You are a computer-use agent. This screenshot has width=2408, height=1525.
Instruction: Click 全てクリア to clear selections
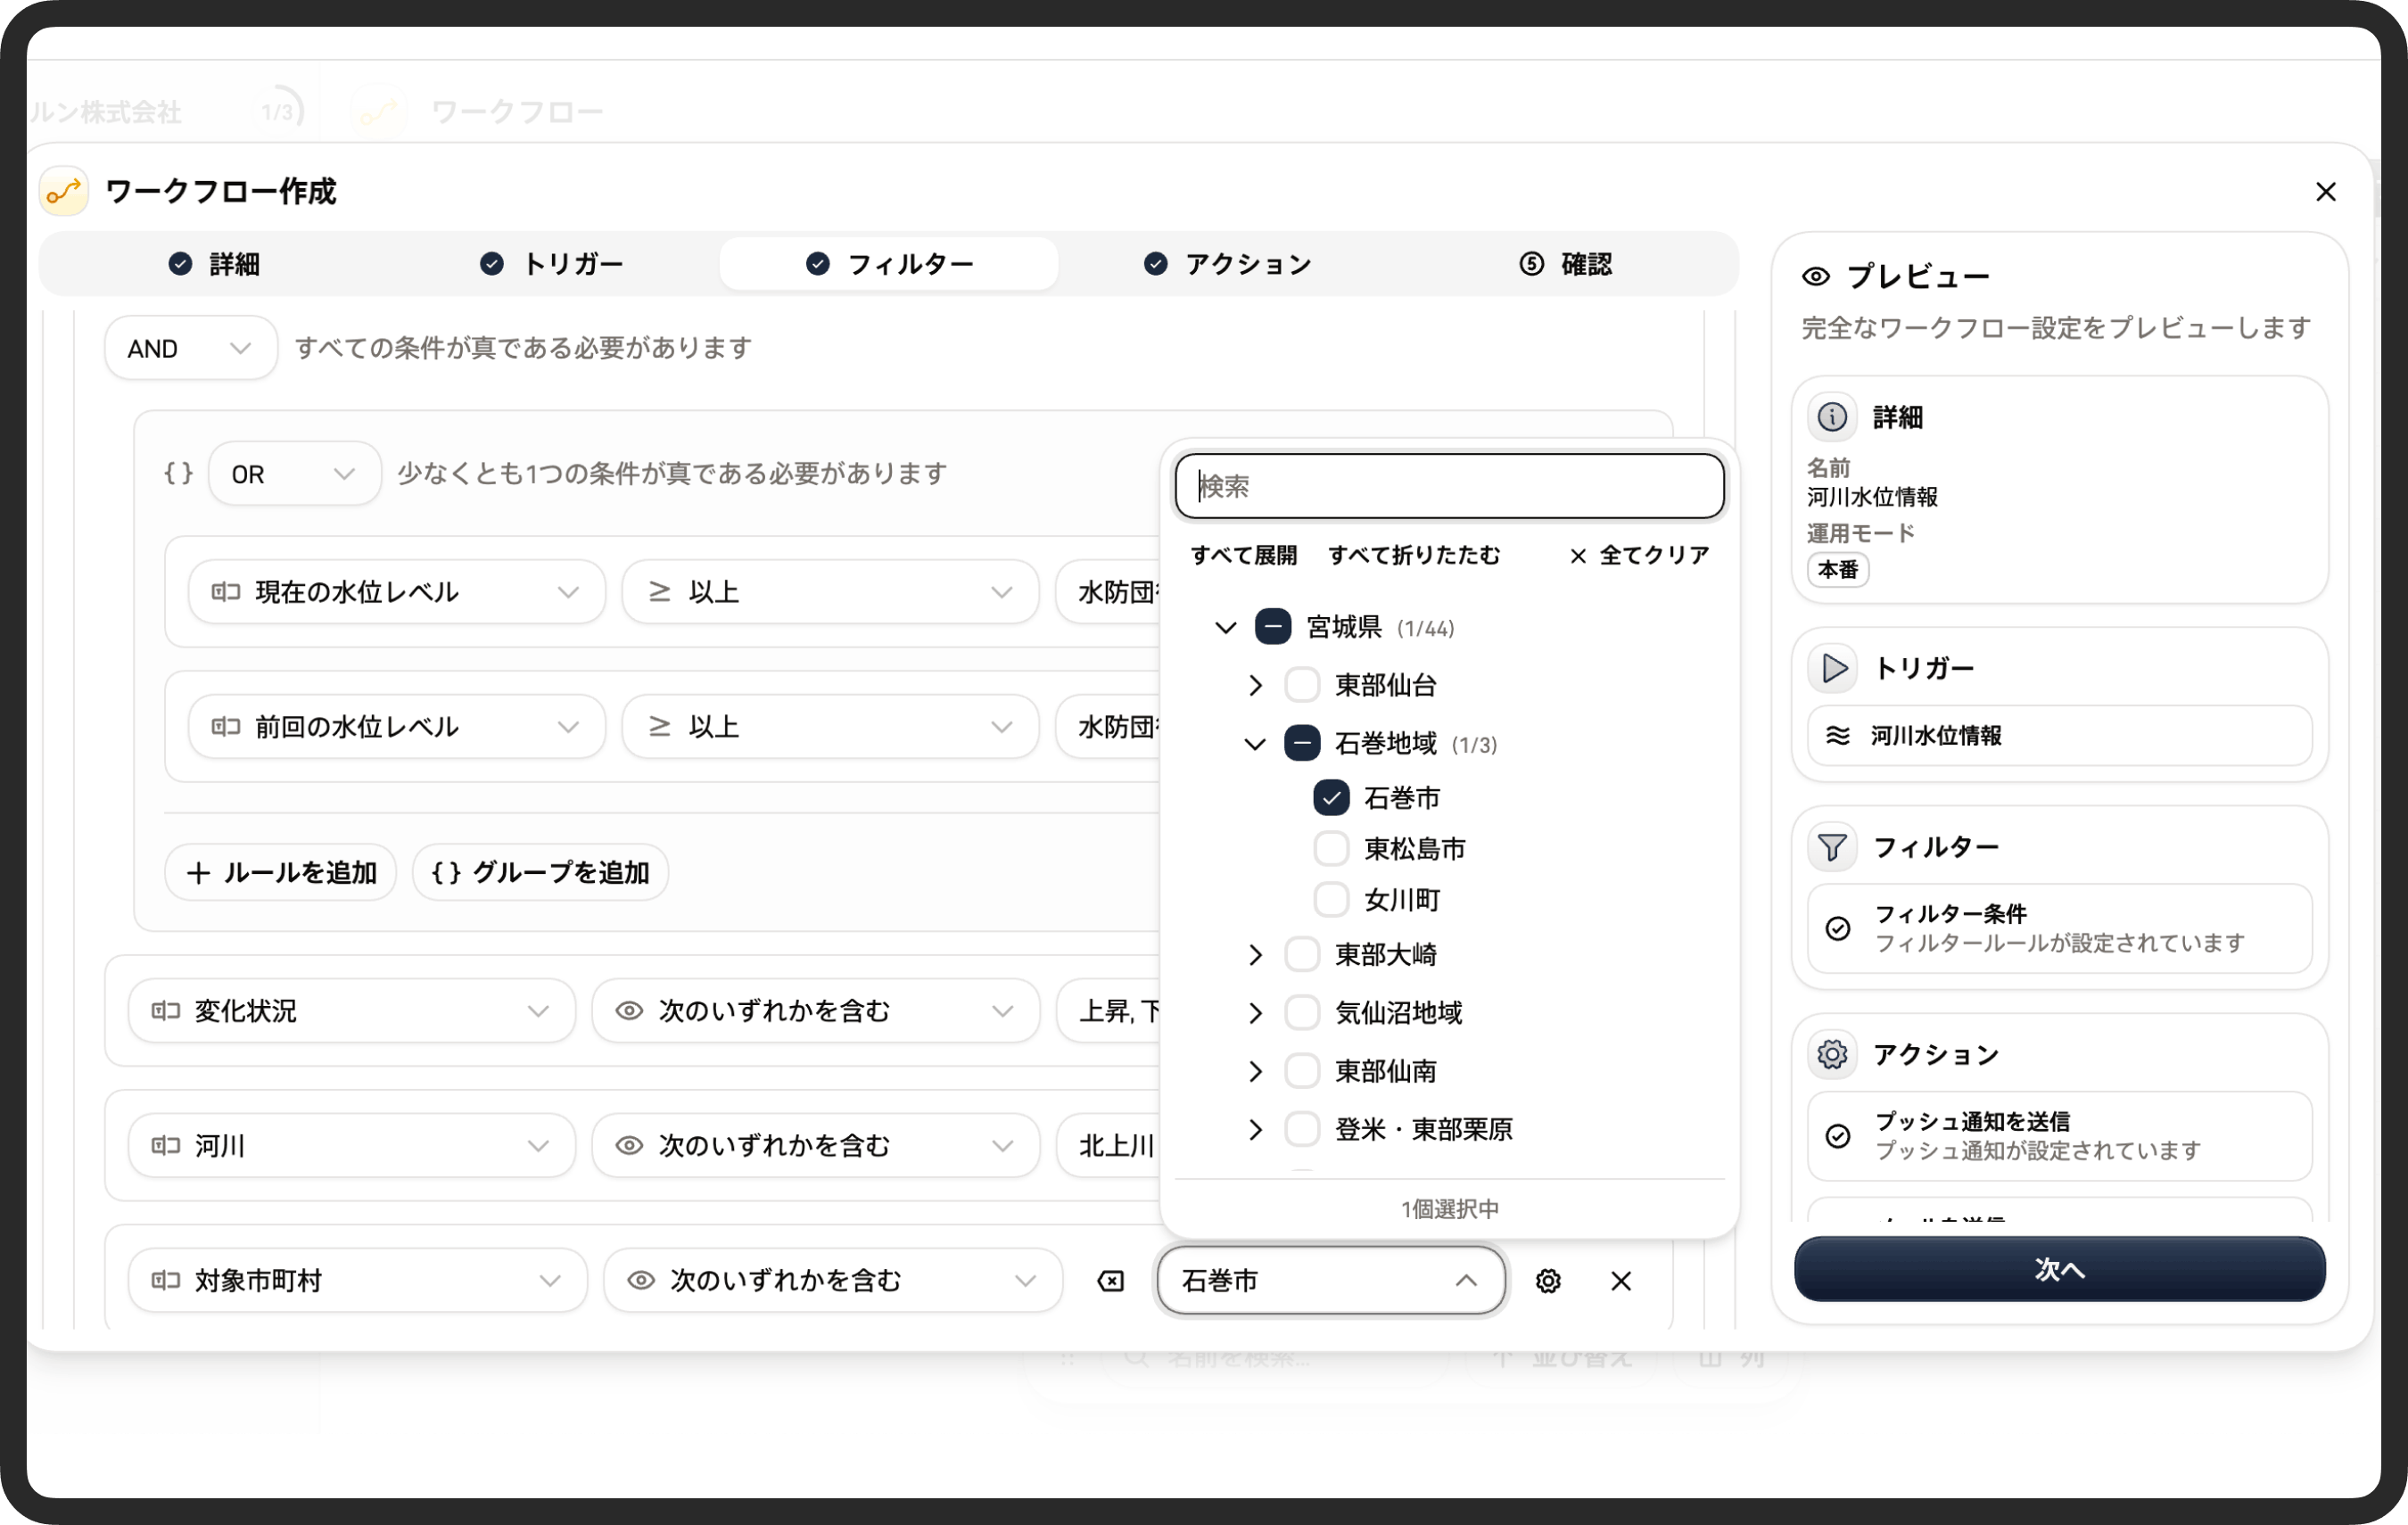pyautogui.click(x=1640, y=555)
